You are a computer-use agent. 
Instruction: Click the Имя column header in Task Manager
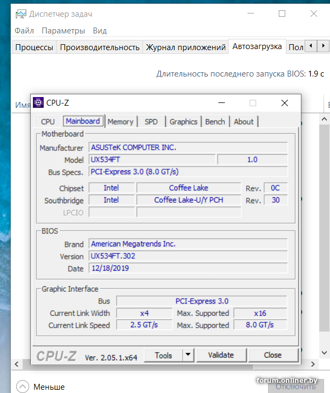pos(23,105)
